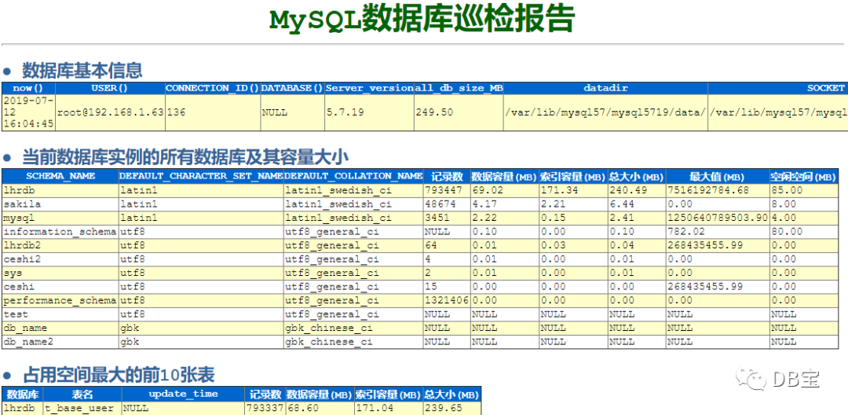Select the sakila schema row name
848x415 pixels.
click(60, 204)
